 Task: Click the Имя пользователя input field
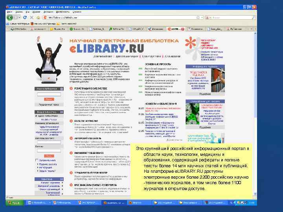49,142
